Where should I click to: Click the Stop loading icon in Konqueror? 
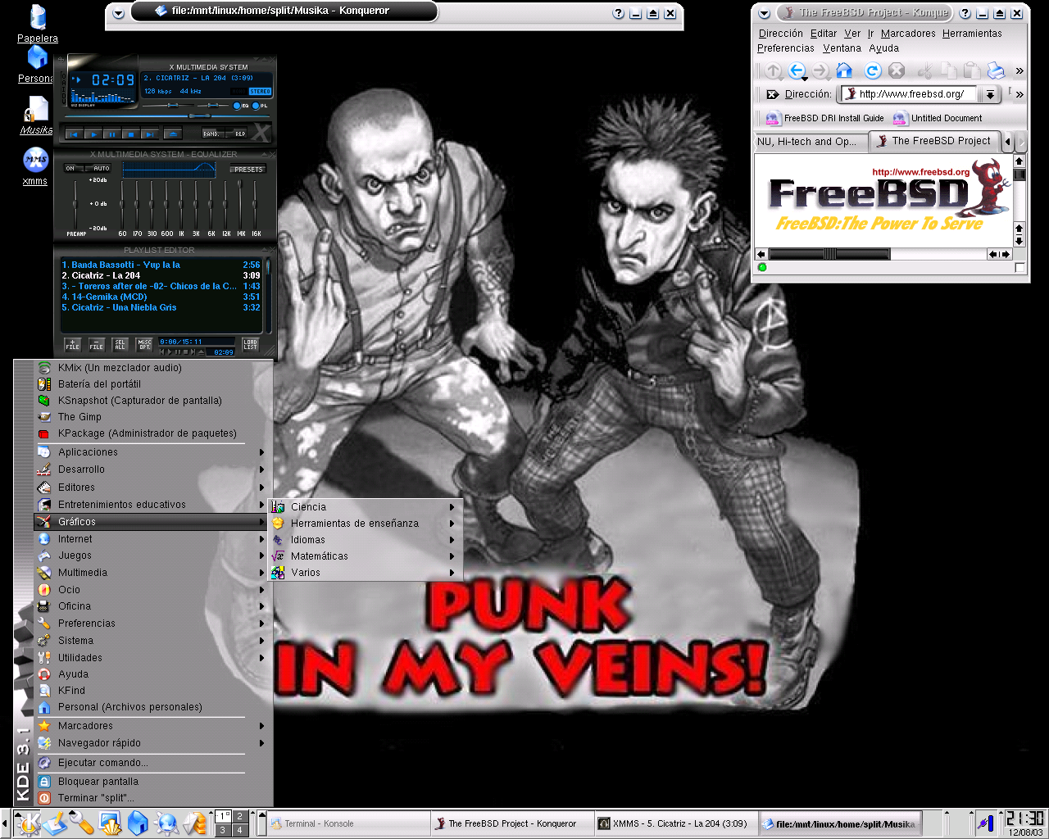tap(897, 71)
